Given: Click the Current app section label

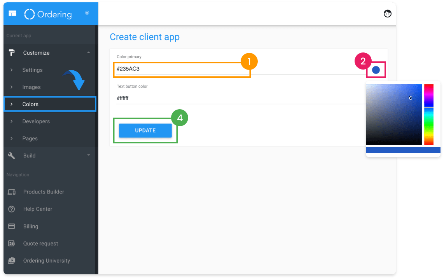Looking at the screenshot, I should [x=19, y=36].
